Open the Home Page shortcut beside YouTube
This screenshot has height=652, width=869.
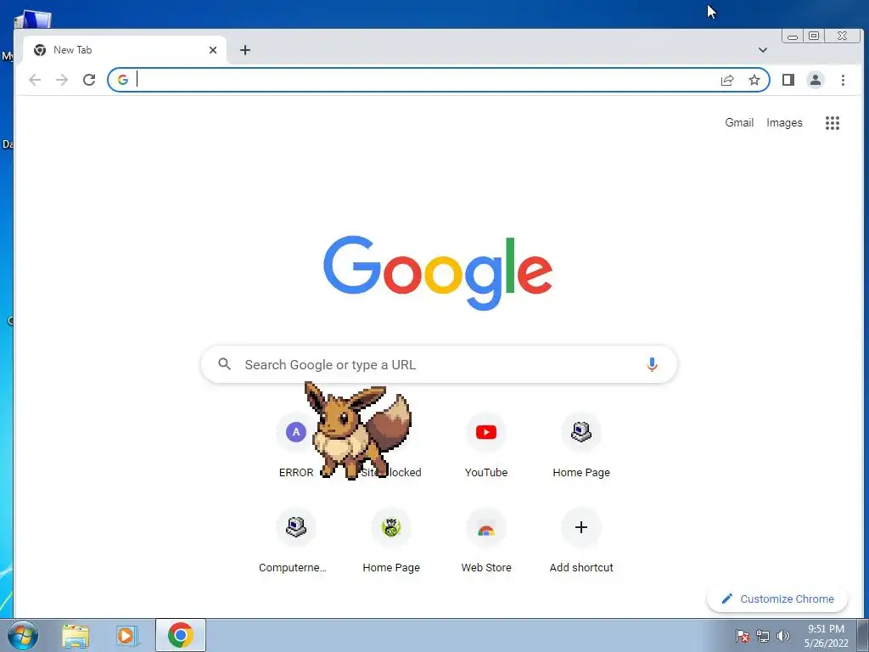click(x=581, y=445)
